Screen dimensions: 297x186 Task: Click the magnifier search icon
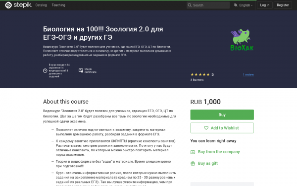(x=190, y=5)
